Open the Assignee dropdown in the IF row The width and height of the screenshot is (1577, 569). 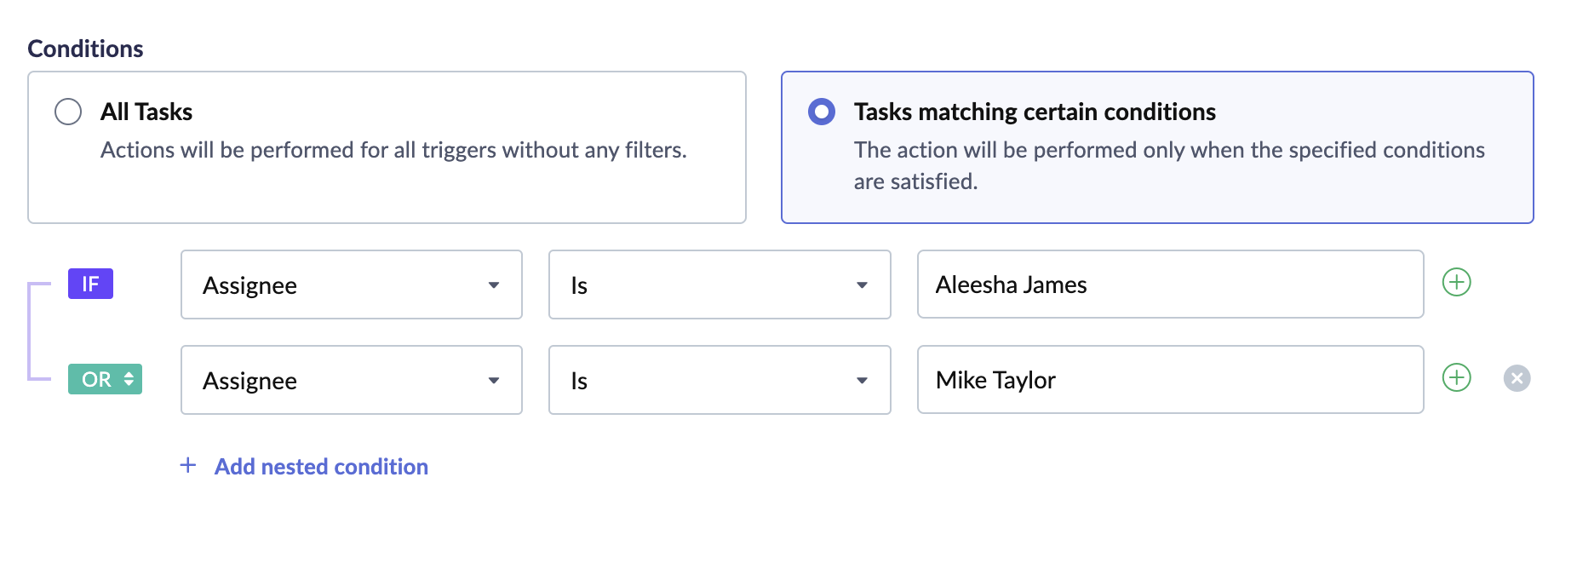(x=351, y=284)
